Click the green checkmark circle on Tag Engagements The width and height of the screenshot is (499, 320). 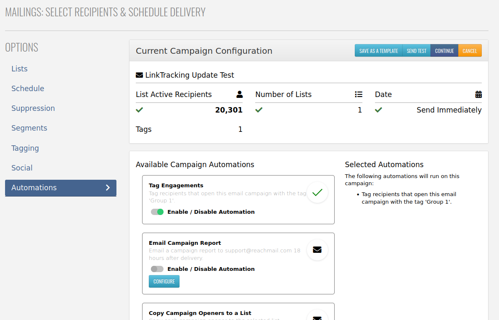pos(317,192)
